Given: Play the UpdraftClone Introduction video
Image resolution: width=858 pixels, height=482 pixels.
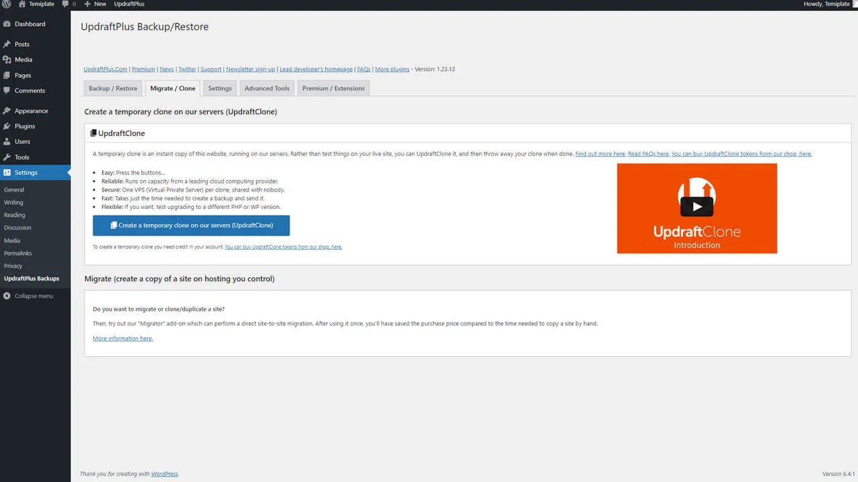Looking at the screenshot, I should [697, 206].
